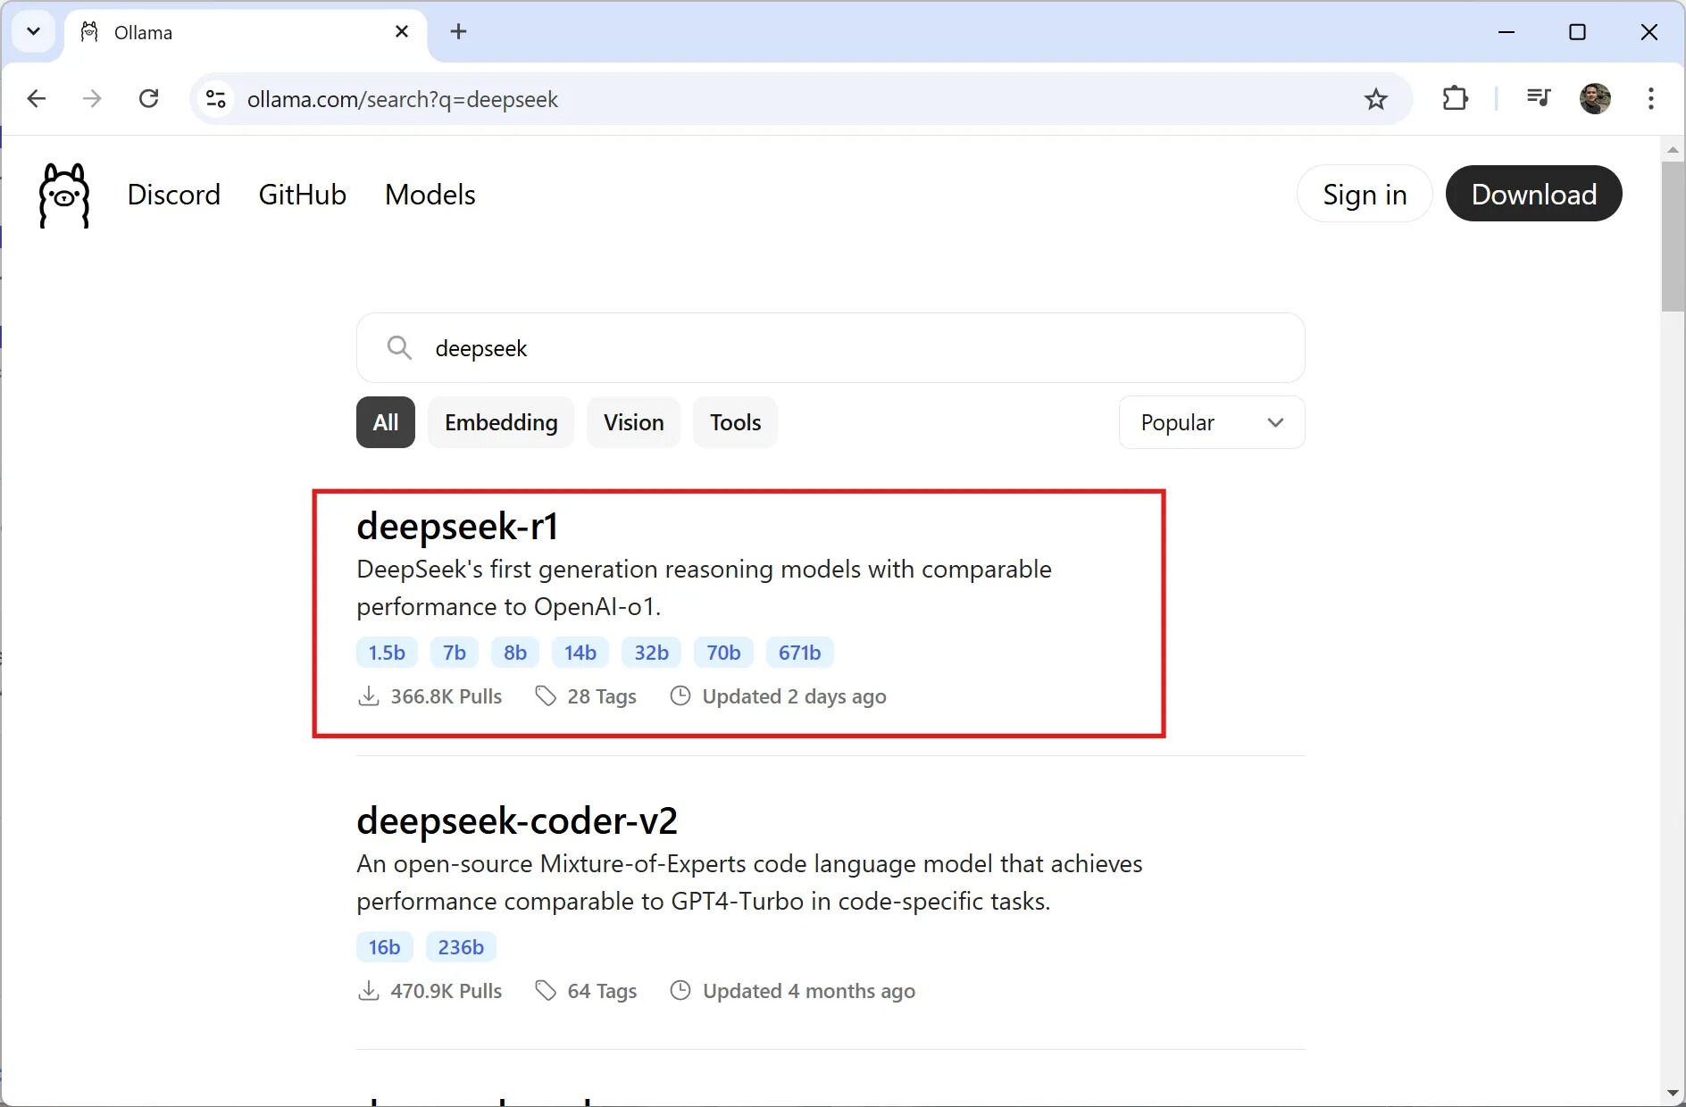
Task: View site information icon in address bar
Action: tap(216, 99)
